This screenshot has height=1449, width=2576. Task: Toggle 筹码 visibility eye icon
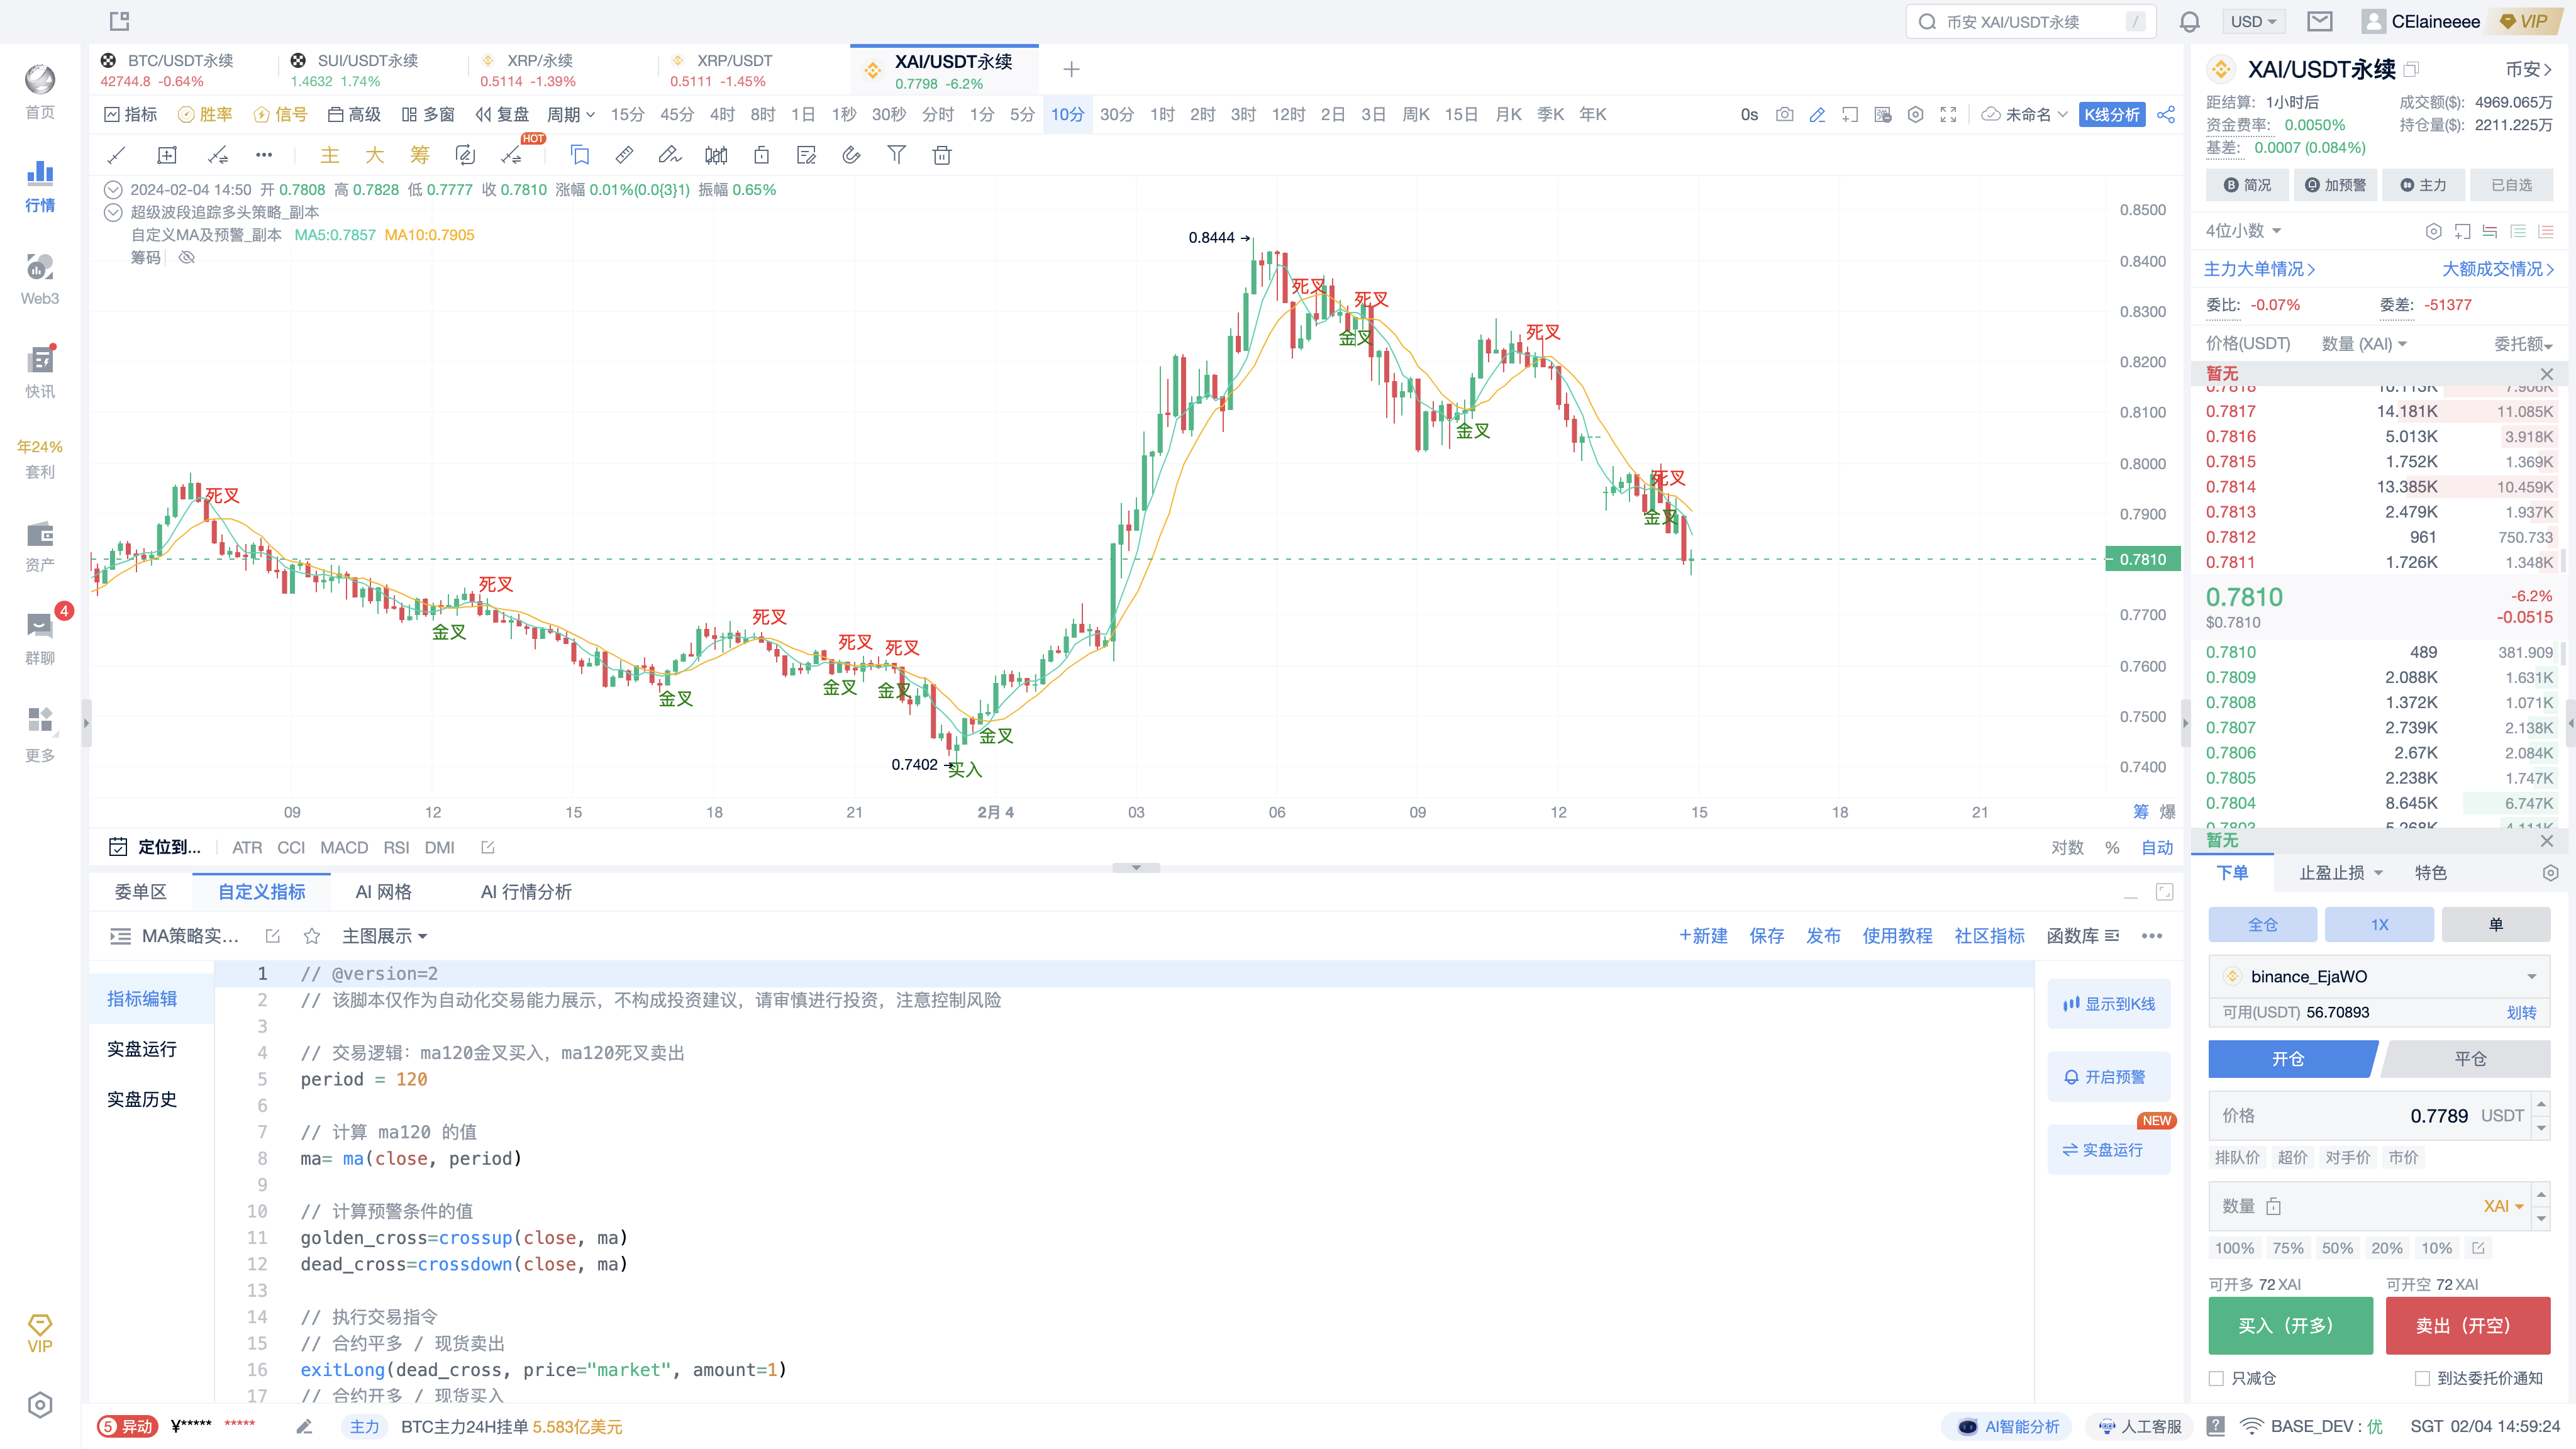[186, 258]
